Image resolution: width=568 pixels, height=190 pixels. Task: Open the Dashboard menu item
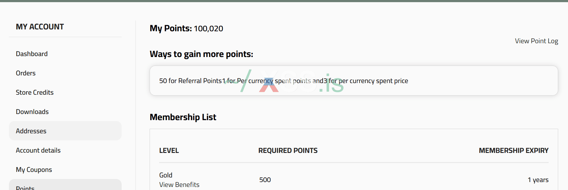pyautogui.click(x=32, y=54)
